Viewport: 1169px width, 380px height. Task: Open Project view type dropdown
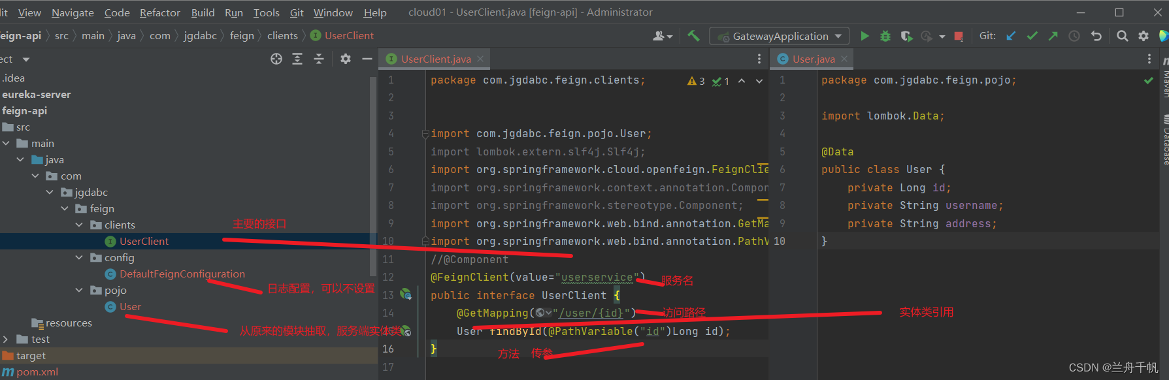[26, 59]
